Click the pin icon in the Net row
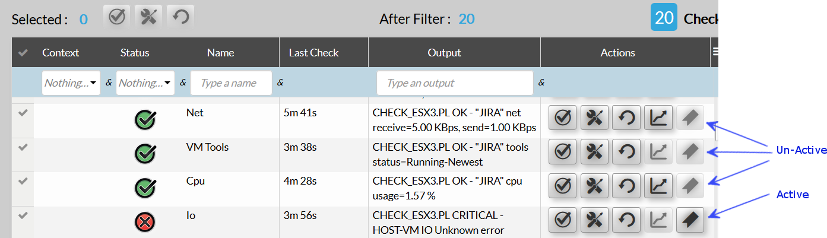Image resolution: width=827 pixels, height=238 pixels. pos(690,118)
